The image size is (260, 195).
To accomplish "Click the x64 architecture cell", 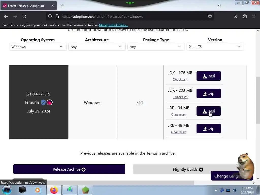I will tap(140, 103).
